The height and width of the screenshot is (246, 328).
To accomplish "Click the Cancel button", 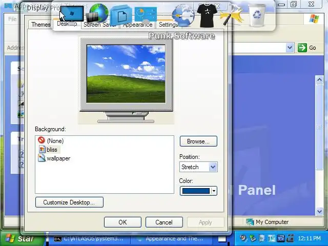I will (164, 222).
